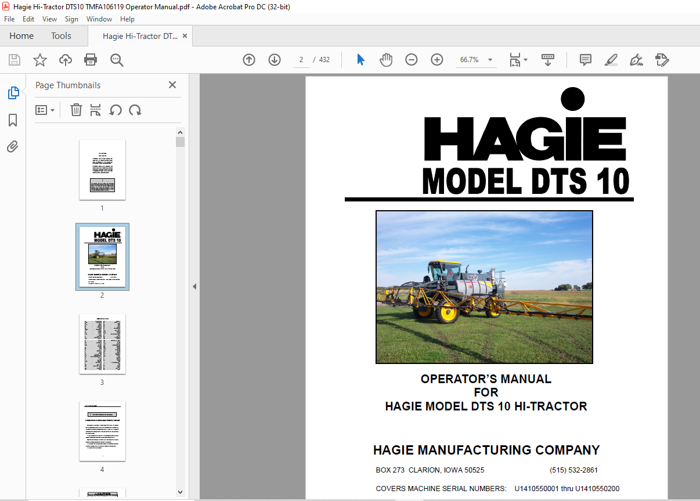Click the current page number field
700x501 pixels.
pyautogui.click(x=301, y=60)
